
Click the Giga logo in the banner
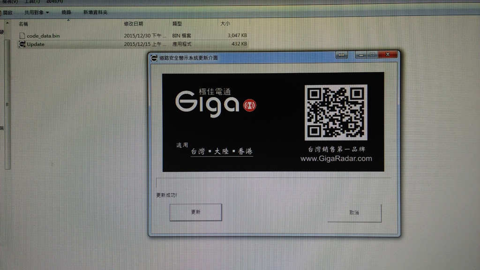click(207, 104)
